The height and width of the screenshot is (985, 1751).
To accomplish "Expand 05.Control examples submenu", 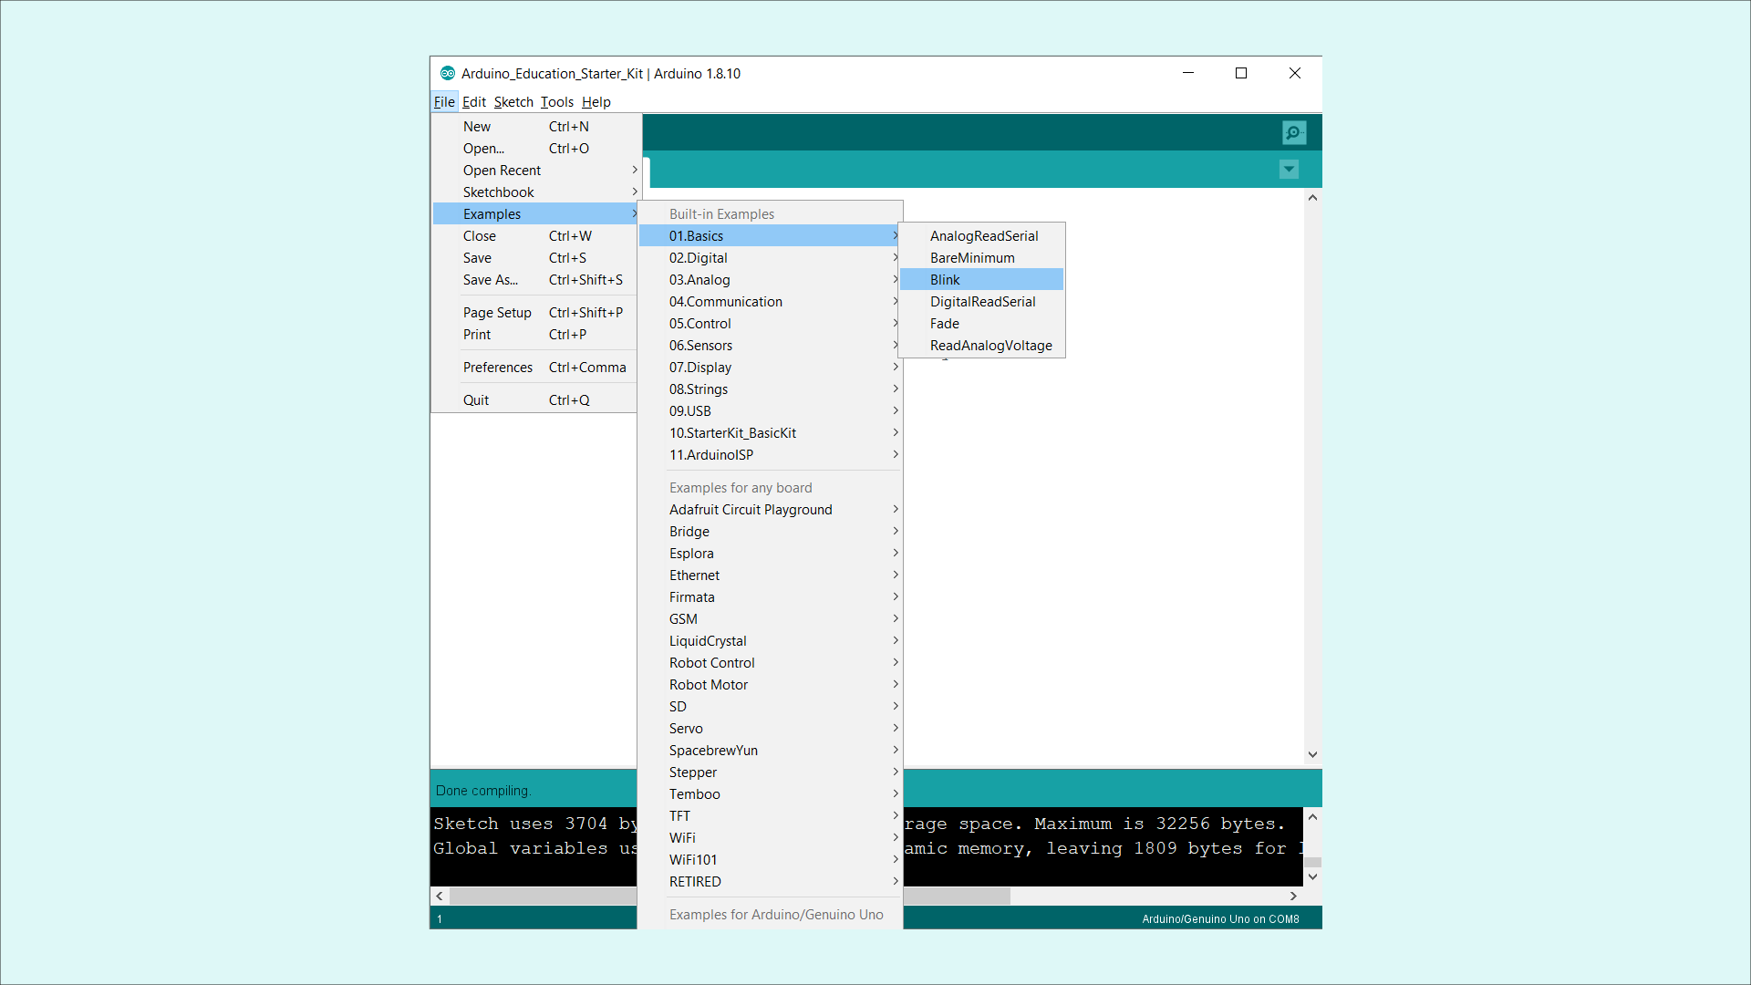I will 771,324.
